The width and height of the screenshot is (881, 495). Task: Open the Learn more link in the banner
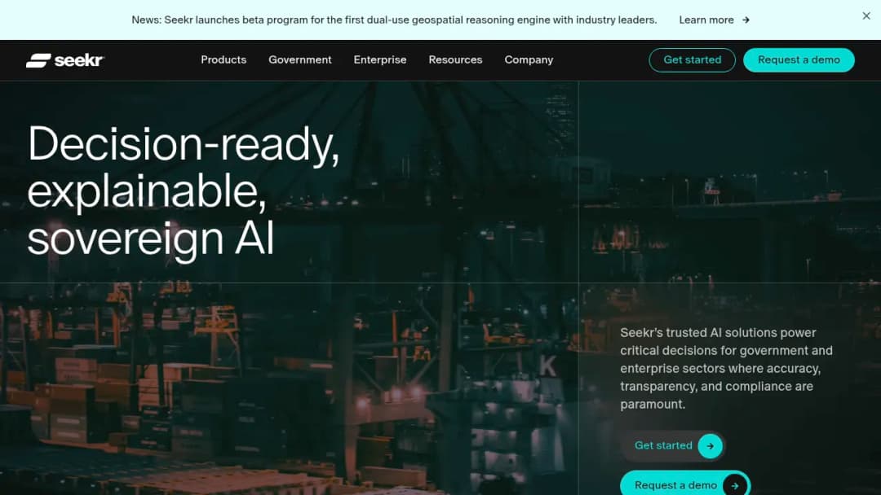tap(714, 20)
